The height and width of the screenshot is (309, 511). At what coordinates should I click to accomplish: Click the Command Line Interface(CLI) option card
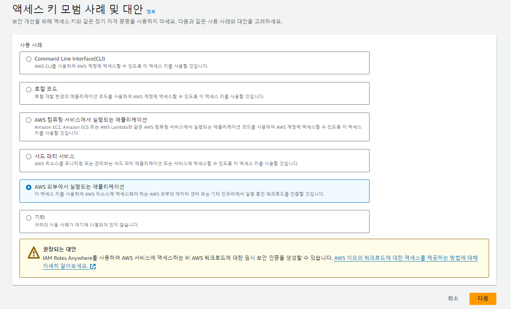point(194,63)
